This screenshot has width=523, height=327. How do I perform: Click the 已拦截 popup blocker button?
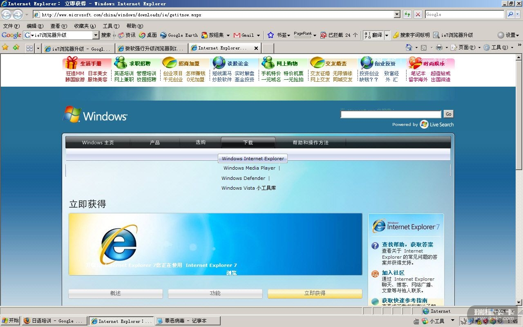tap(339, 35)
